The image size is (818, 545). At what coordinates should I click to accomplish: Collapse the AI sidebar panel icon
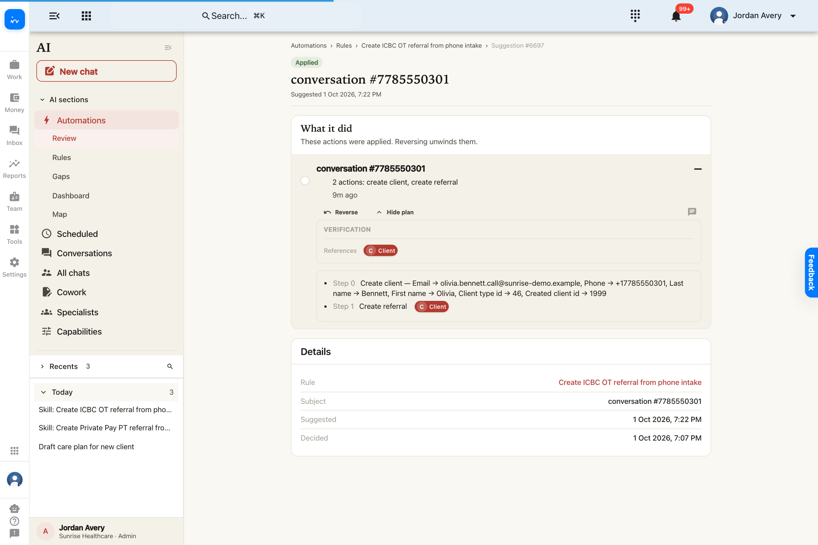pos(168,48)
